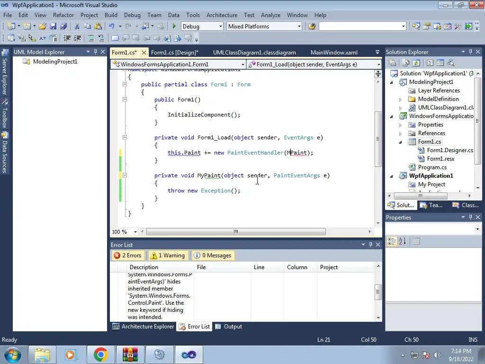Screen dimensions: 485x364
Task: Collapse the Form1.cs node in Solution Explorer
Action: 400,142
